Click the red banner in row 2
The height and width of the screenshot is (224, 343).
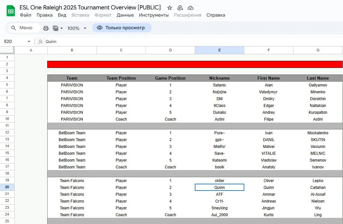pos(195,64)
